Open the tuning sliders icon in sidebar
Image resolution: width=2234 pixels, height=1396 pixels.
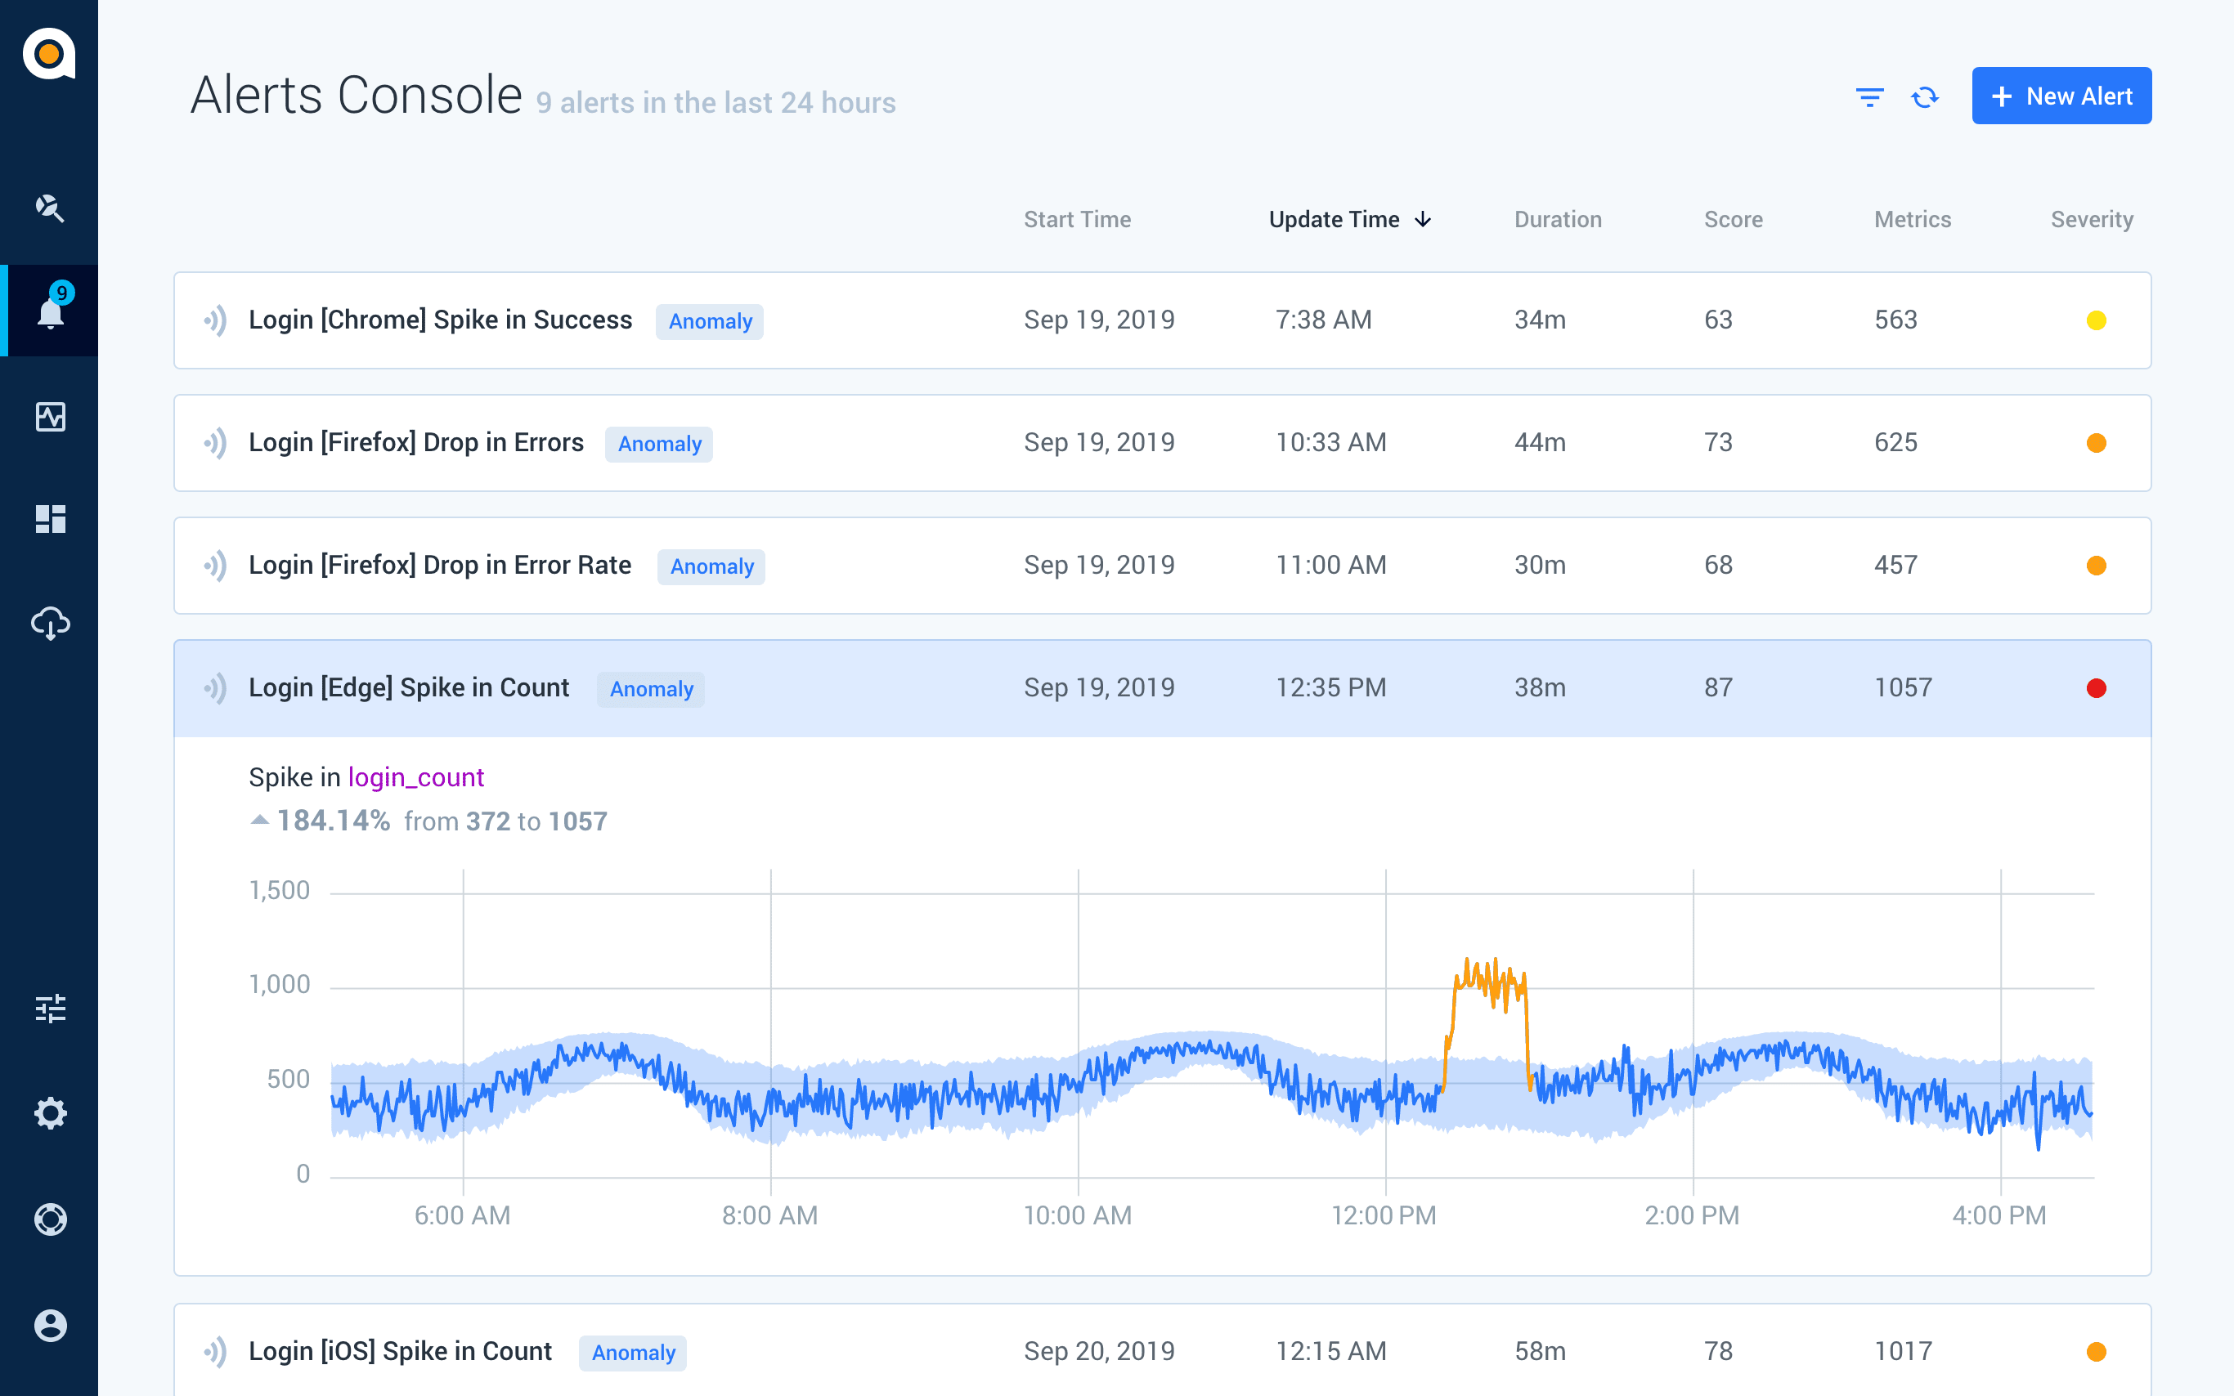(50, 1009)
